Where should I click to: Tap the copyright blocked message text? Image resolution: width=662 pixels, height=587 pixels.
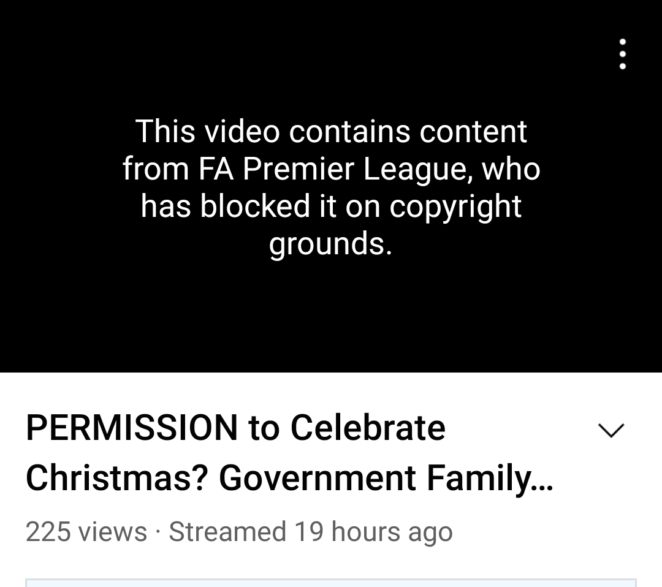[331, 187]
